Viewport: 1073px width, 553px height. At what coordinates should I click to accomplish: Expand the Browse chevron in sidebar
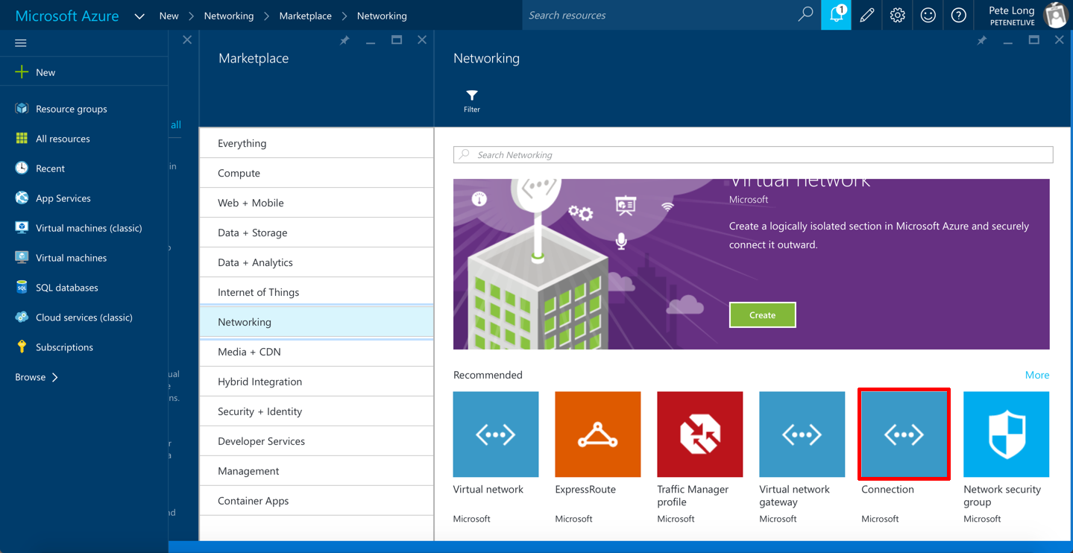click(55, 377)
